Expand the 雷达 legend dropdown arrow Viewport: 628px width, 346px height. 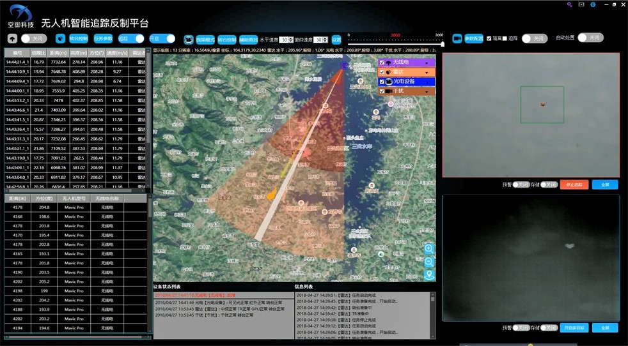[427, 72]
